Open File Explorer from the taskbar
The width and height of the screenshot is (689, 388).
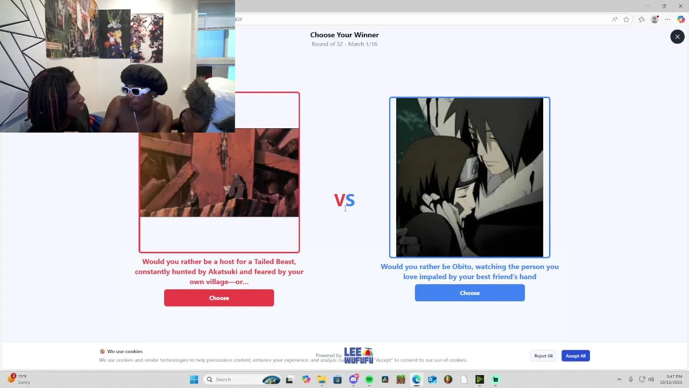coord(321,379)
